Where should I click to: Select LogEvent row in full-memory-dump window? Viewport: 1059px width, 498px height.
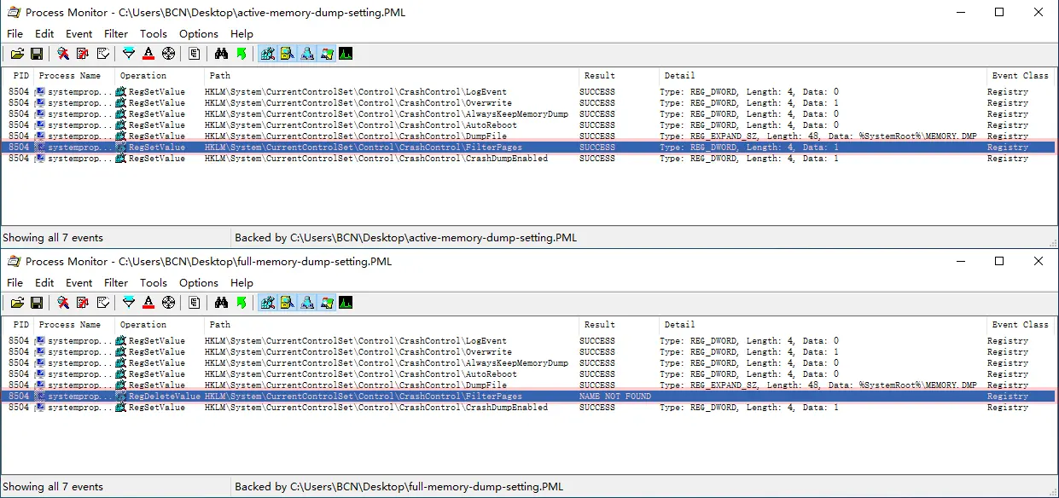(529, 341)
